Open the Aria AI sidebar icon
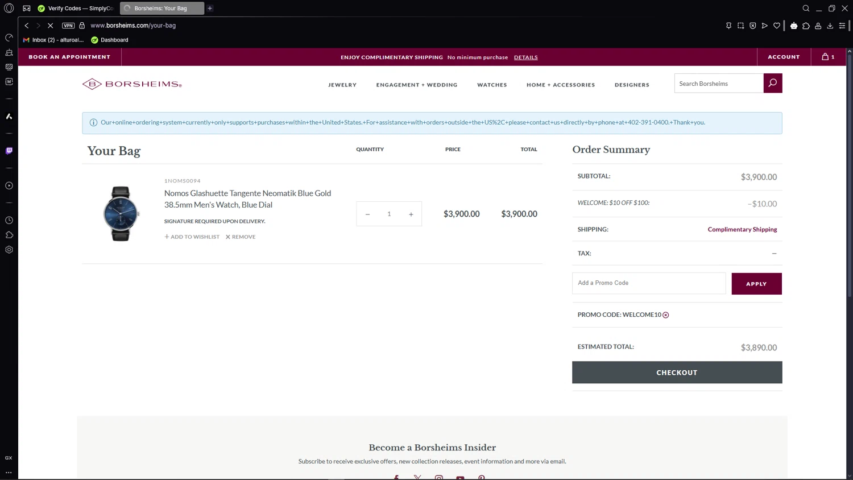This screenshot has width=853, height=480. coord(9,116)
